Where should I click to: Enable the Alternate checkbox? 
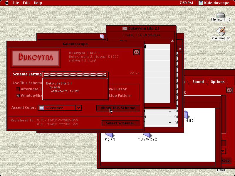pos(18,89)
